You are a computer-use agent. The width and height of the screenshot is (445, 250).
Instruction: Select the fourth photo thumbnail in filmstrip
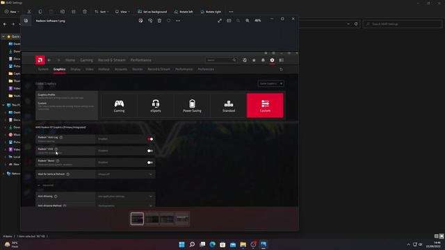click(182, 219)
